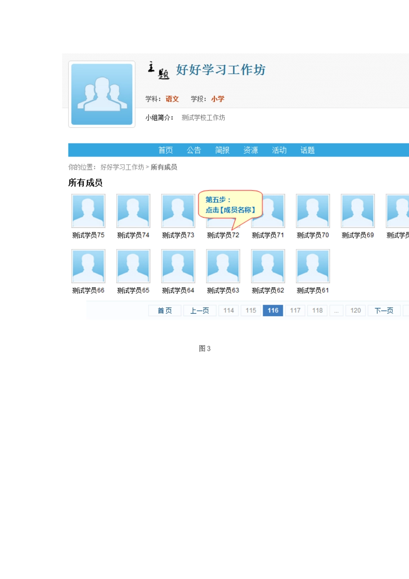Click 上一页 previous page button
Screen dimensions: 409x579
click(200, 311)
